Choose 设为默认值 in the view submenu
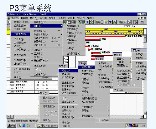 point(74,54)
